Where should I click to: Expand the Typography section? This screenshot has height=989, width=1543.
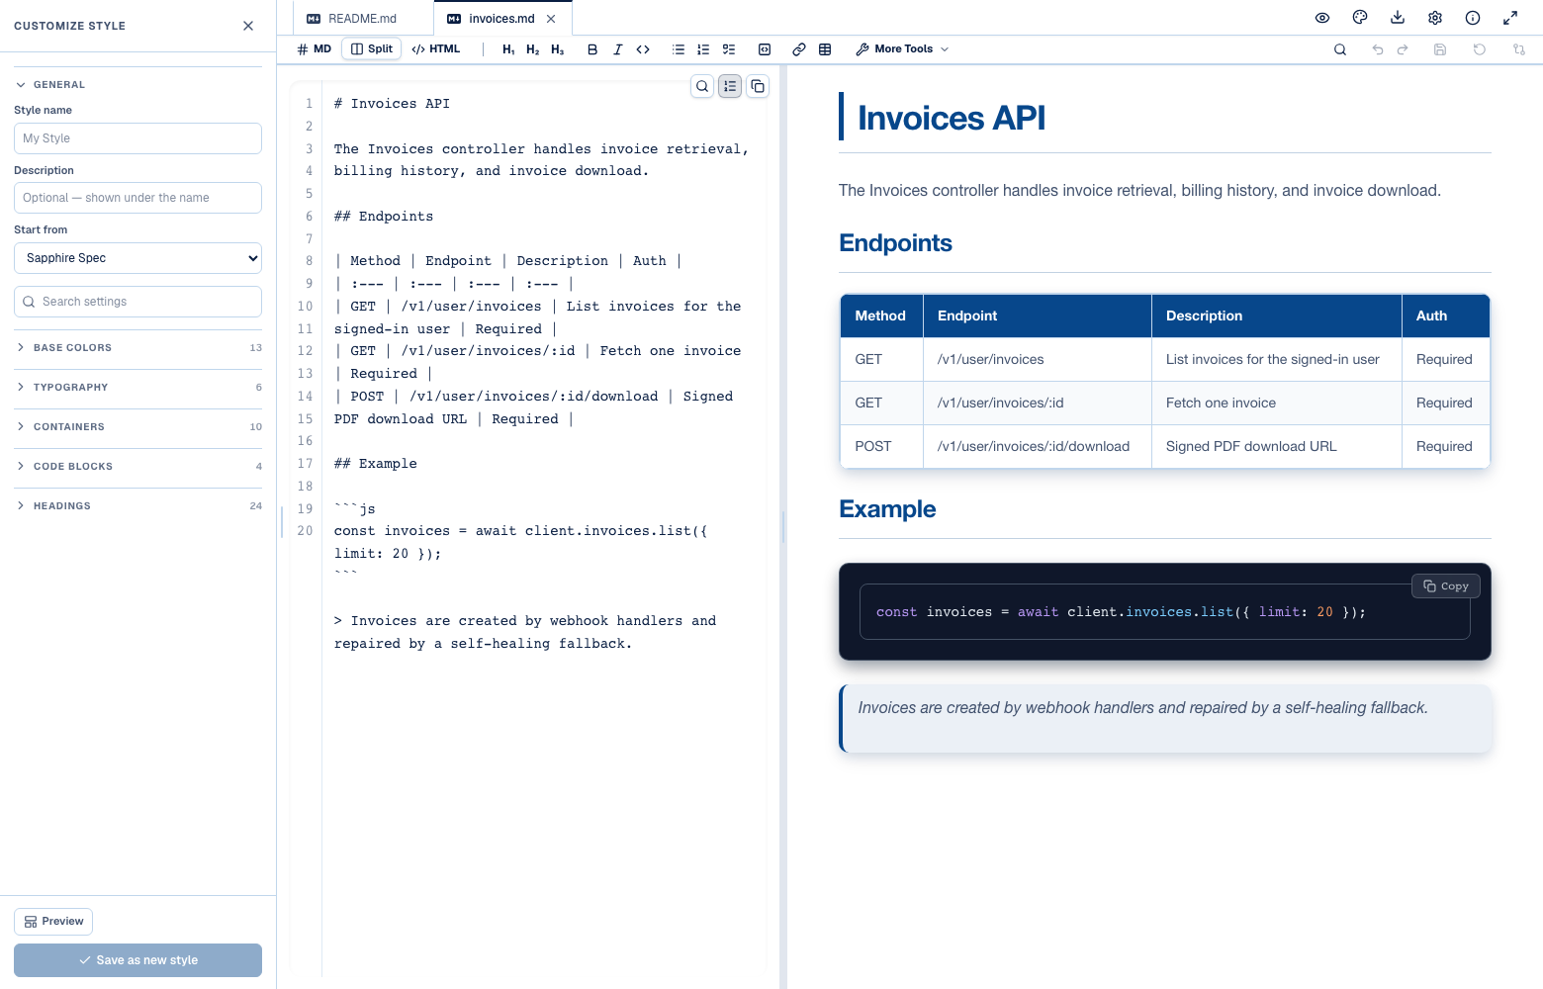137,388
